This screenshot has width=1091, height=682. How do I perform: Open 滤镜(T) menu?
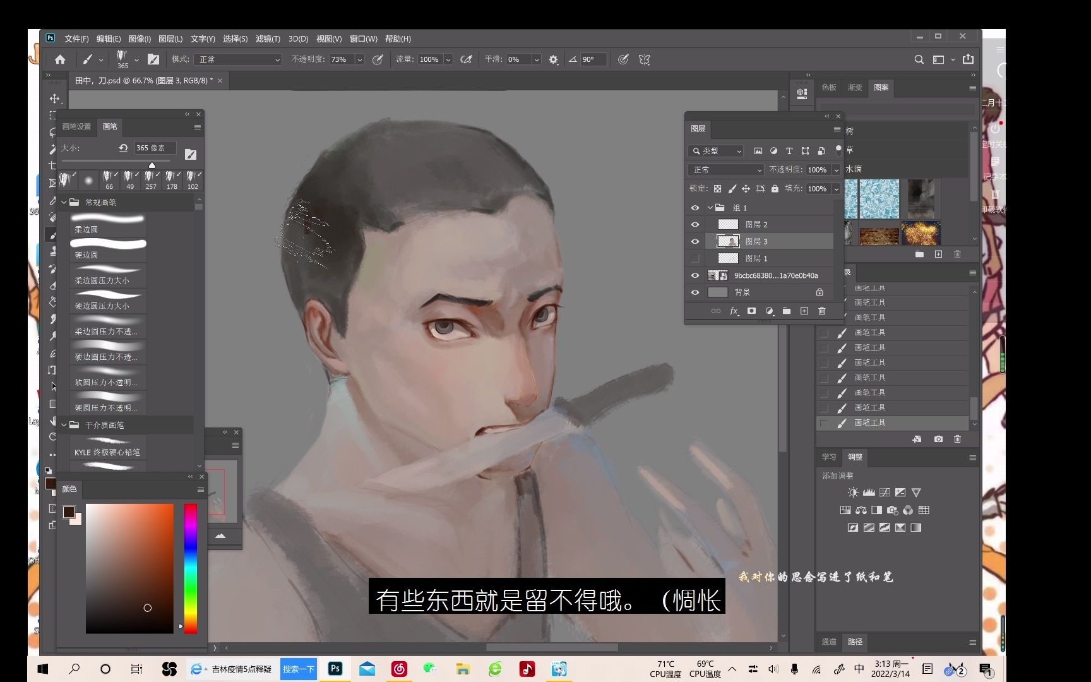pos(268,39)
